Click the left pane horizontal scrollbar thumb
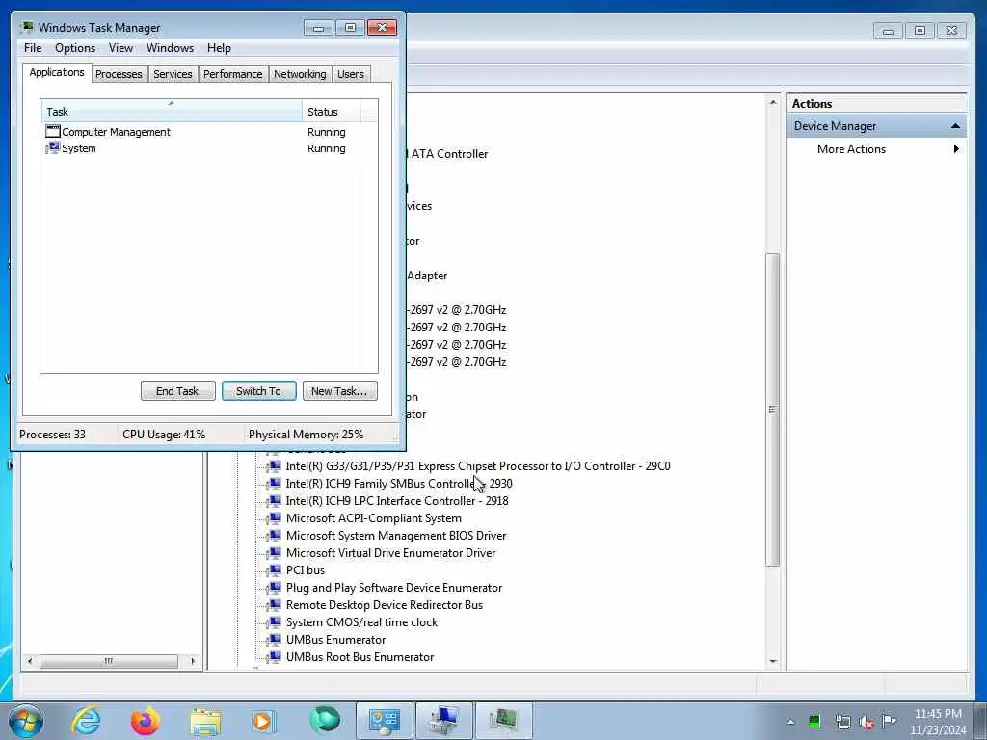 point(109,661)
